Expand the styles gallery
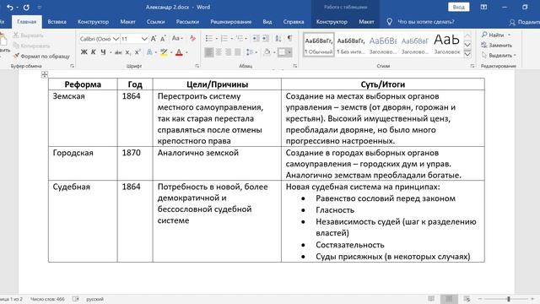Viewport: 540px width, 304px height. (x=467, y=54)
